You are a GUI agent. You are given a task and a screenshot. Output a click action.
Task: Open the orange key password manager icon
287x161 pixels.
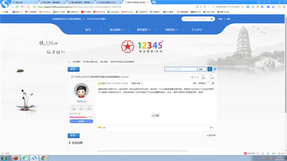257,7
